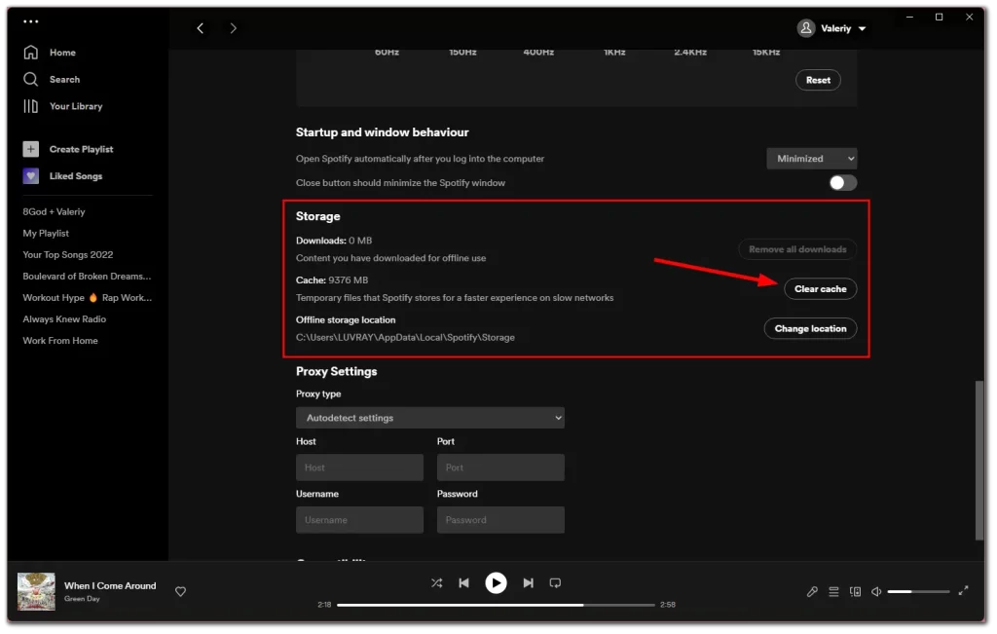The width and height of the screenshot is (997, 634).
Task: Click the Startup and window behaviour heading
Action: point(382,132)
